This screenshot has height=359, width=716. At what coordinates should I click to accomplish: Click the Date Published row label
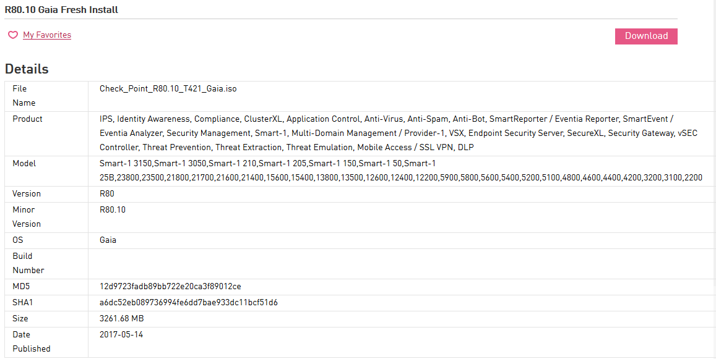pyautogui.click(x=31, y=342)
